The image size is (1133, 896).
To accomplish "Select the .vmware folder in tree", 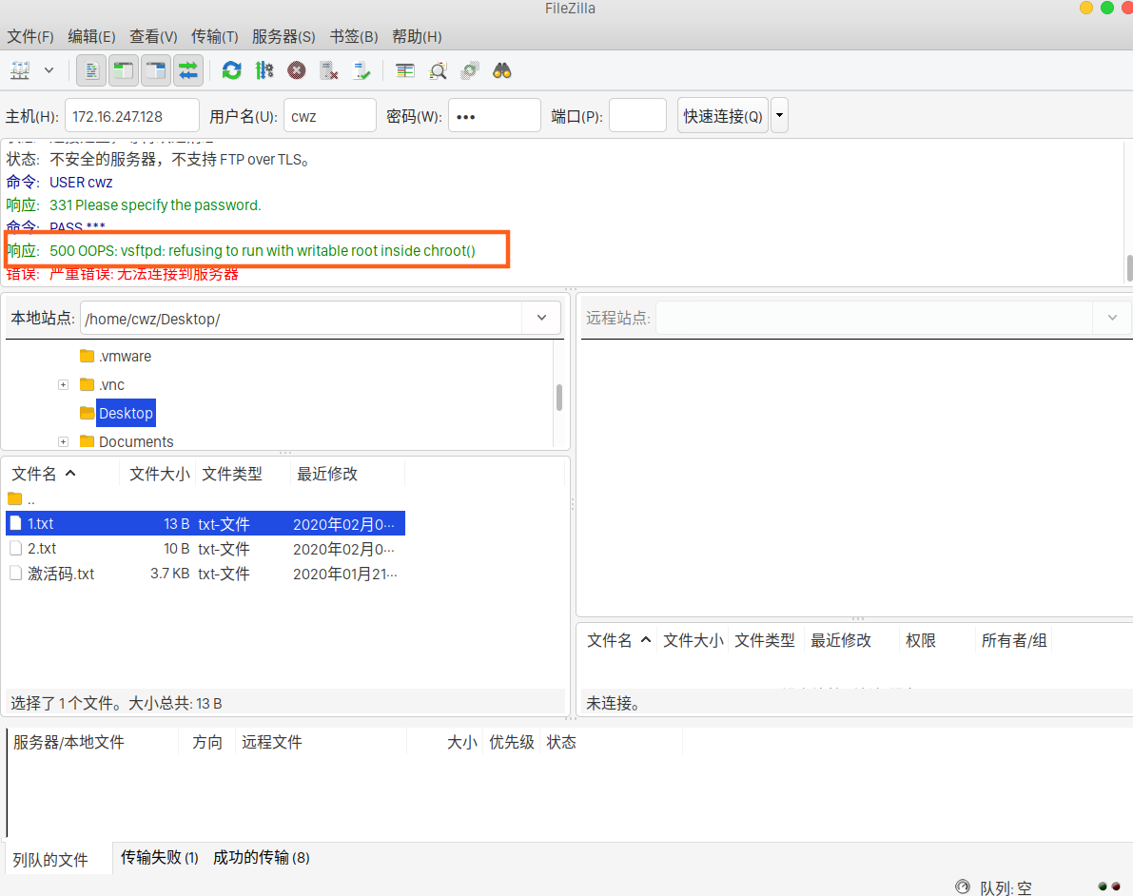I will 116,357.
